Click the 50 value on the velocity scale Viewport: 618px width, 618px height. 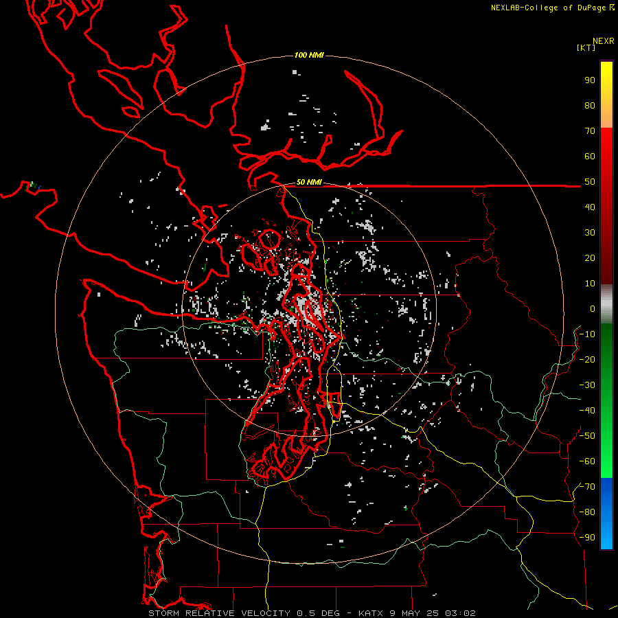tap(590, 182)
